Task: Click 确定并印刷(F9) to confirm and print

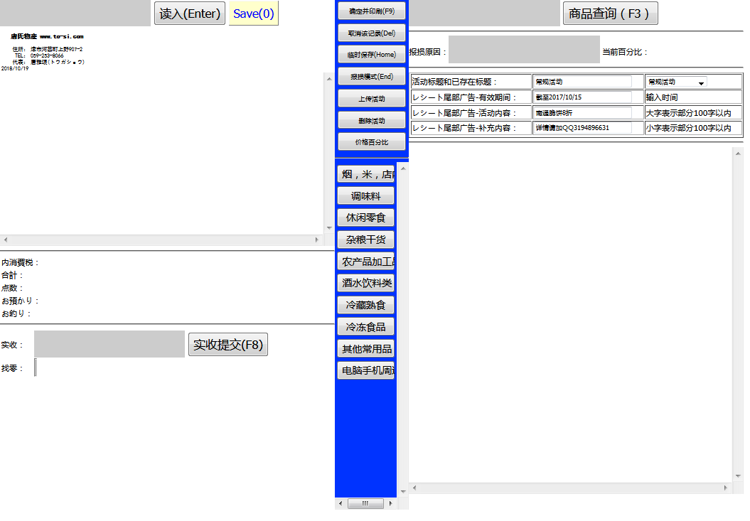Action: pos(372,11)
